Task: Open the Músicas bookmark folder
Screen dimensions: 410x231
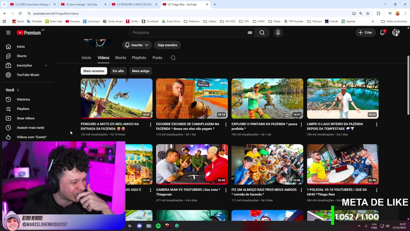Action: pyautogui.click(x=314, y=21)
